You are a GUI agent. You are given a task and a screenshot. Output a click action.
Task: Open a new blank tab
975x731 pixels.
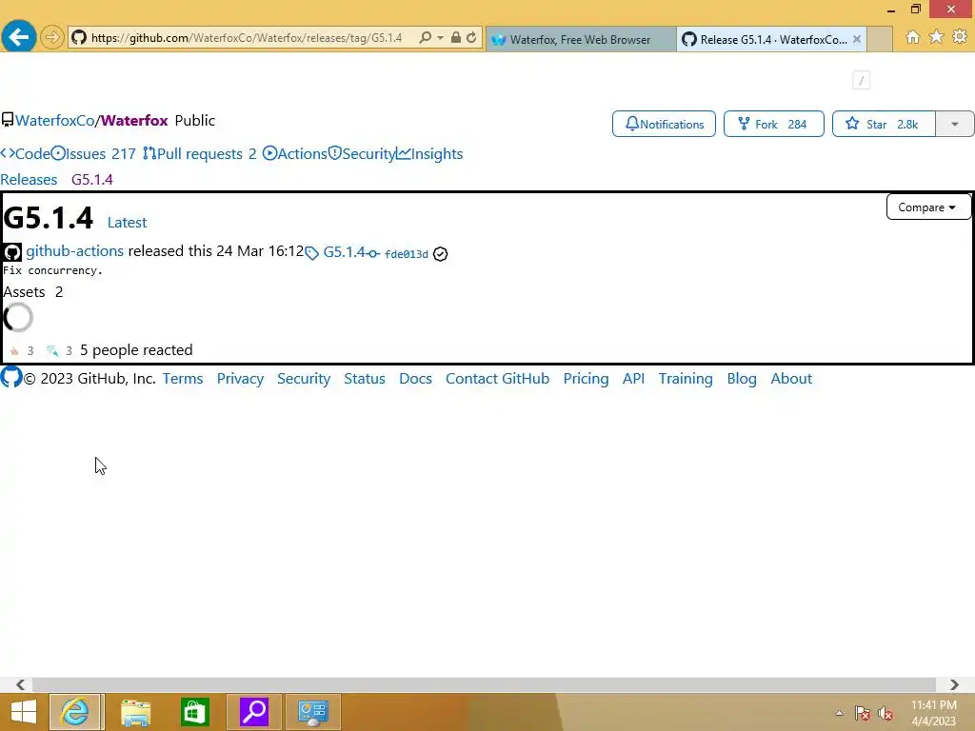(879, 39)
